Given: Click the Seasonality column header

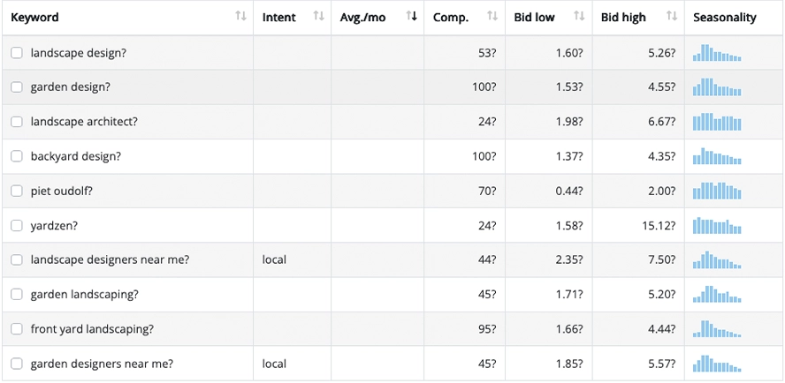Looking at the screenshot, I should pos(724,18).
